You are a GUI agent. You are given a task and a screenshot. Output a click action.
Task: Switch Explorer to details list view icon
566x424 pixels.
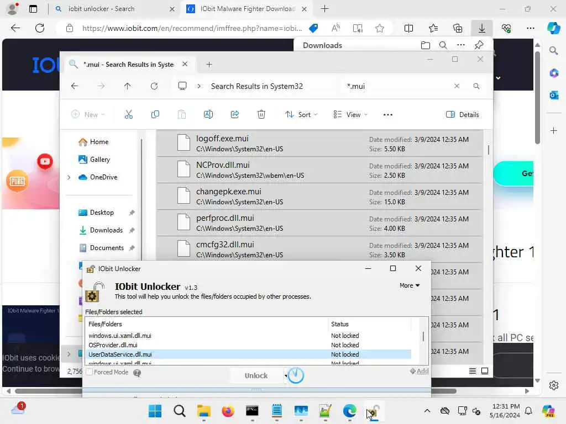[x=473, y=371]
